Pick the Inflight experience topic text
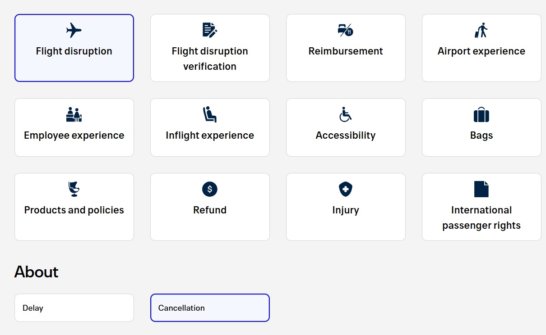 click(210, 136)
